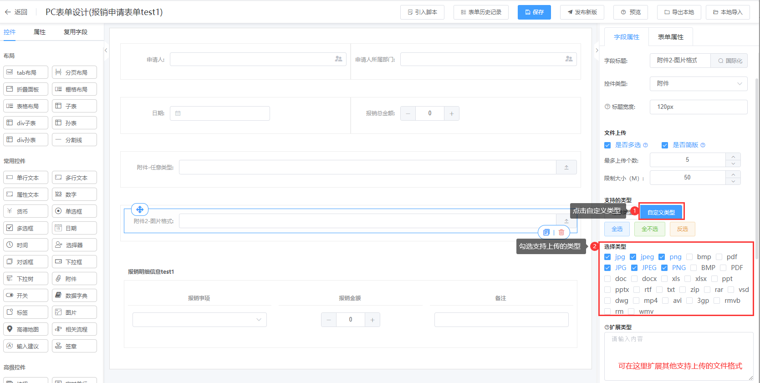
Task: Click the 返回 back arrow
Action: (x=8, y=12)
